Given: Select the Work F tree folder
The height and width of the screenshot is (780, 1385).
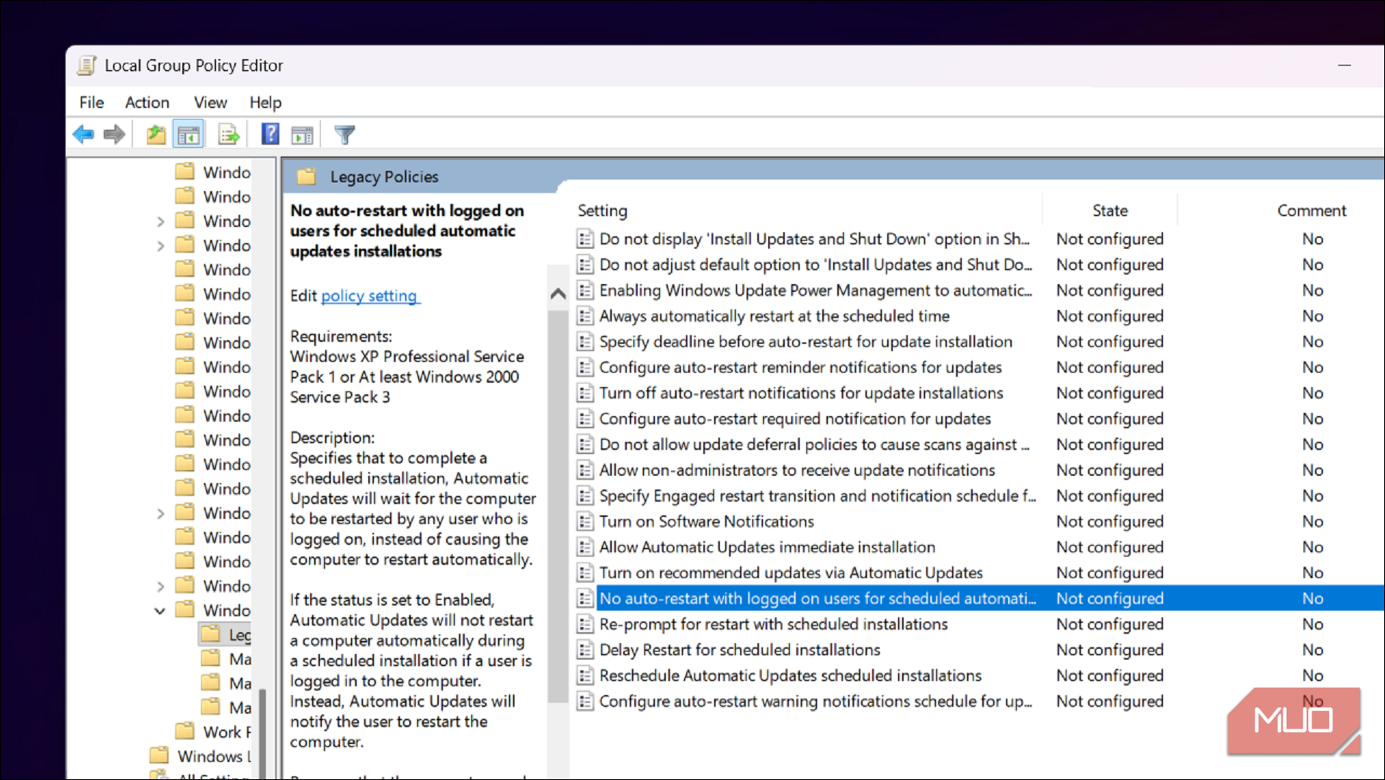Looking at the screenshot, I should coord(213,732).
